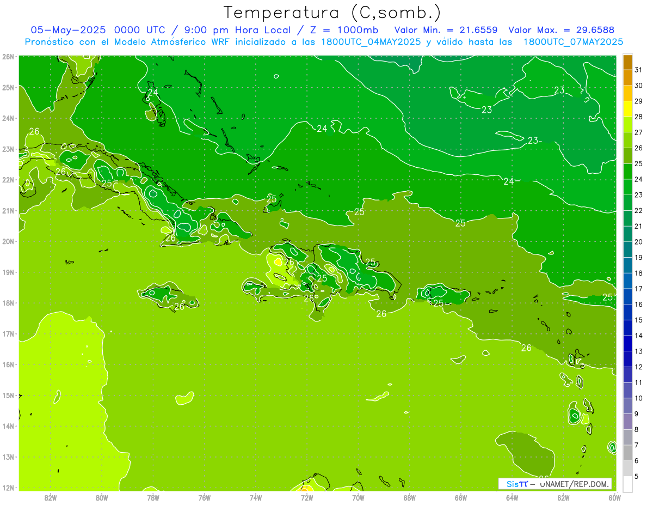Click the 66W longitude label

(461, 497)
